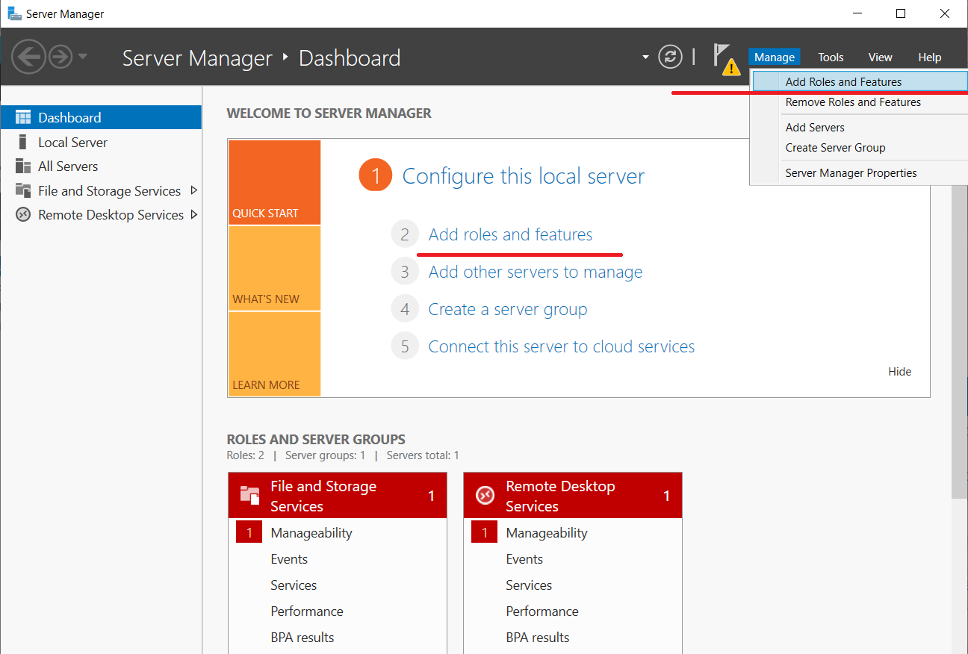Click the Remote Desktop Services tile icon
Viewport: 968px width, 654px height.
click(x=485, y=495)
